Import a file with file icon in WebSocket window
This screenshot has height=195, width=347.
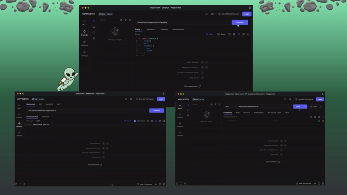point(164,121)
